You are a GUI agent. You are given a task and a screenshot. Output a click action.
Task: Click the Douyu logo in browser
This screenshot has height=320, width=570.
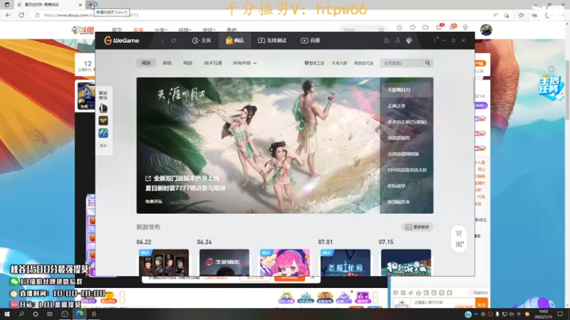[x=83, y=30]
